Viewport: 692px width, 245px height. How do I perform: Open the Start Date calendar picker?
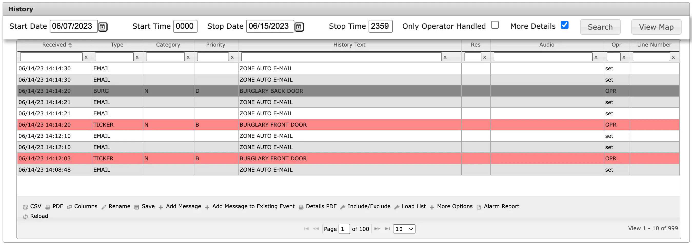pos(103,27)
